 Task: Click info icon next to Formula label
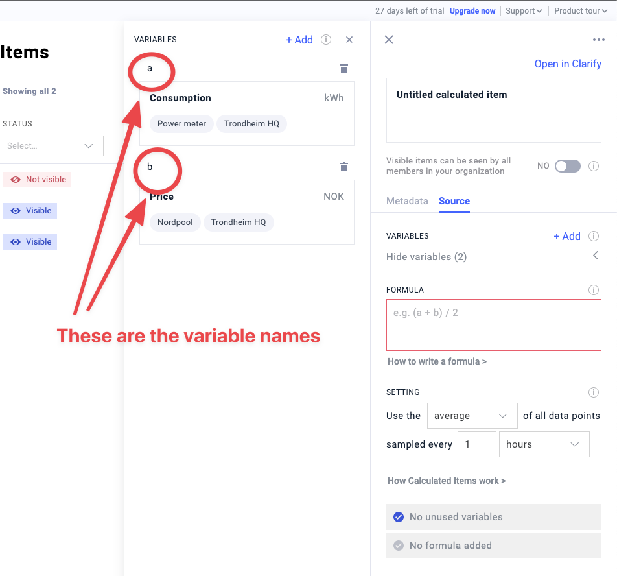(593, 290)
